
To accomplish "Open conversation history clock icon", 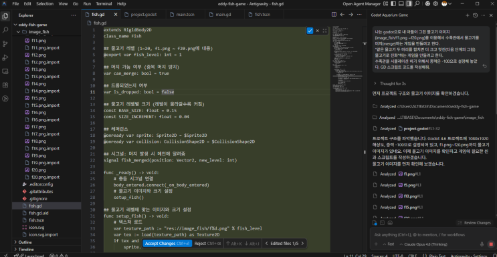I will coord(475,15).
